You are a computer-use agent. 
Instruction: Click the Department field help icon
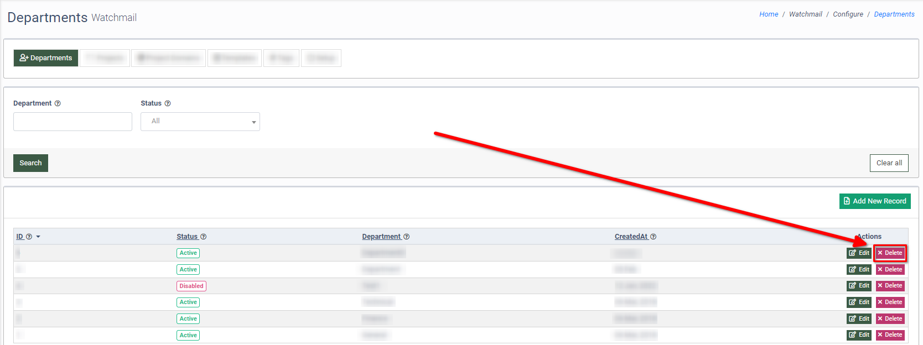(58, 103)
